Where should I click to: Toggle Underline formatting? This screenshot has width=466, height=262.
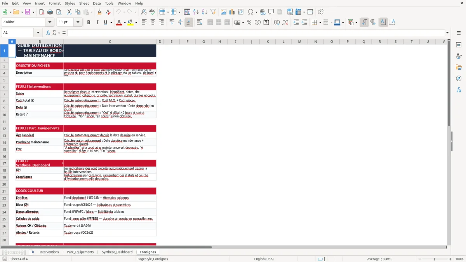(105, 23)
